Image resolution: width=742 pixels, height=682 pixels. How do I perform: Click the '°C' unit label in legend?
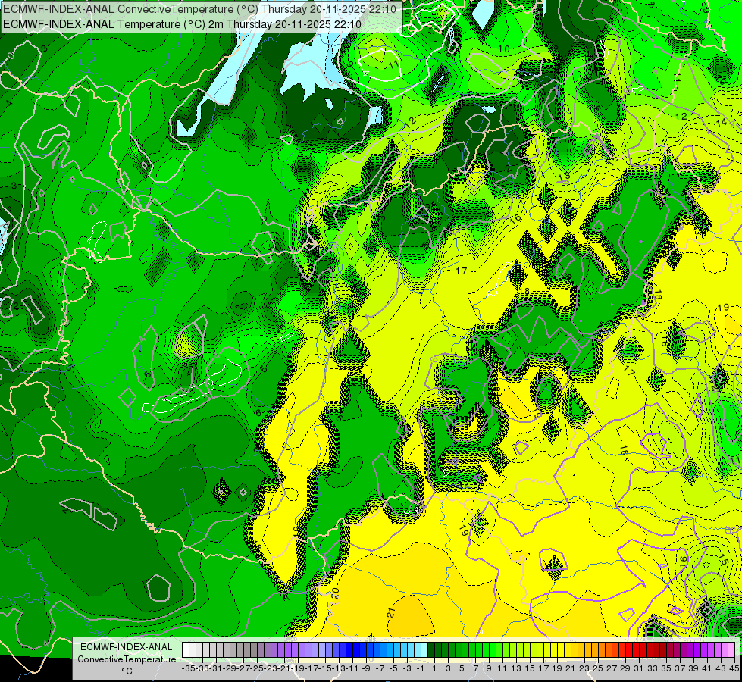tap(127, 671)
